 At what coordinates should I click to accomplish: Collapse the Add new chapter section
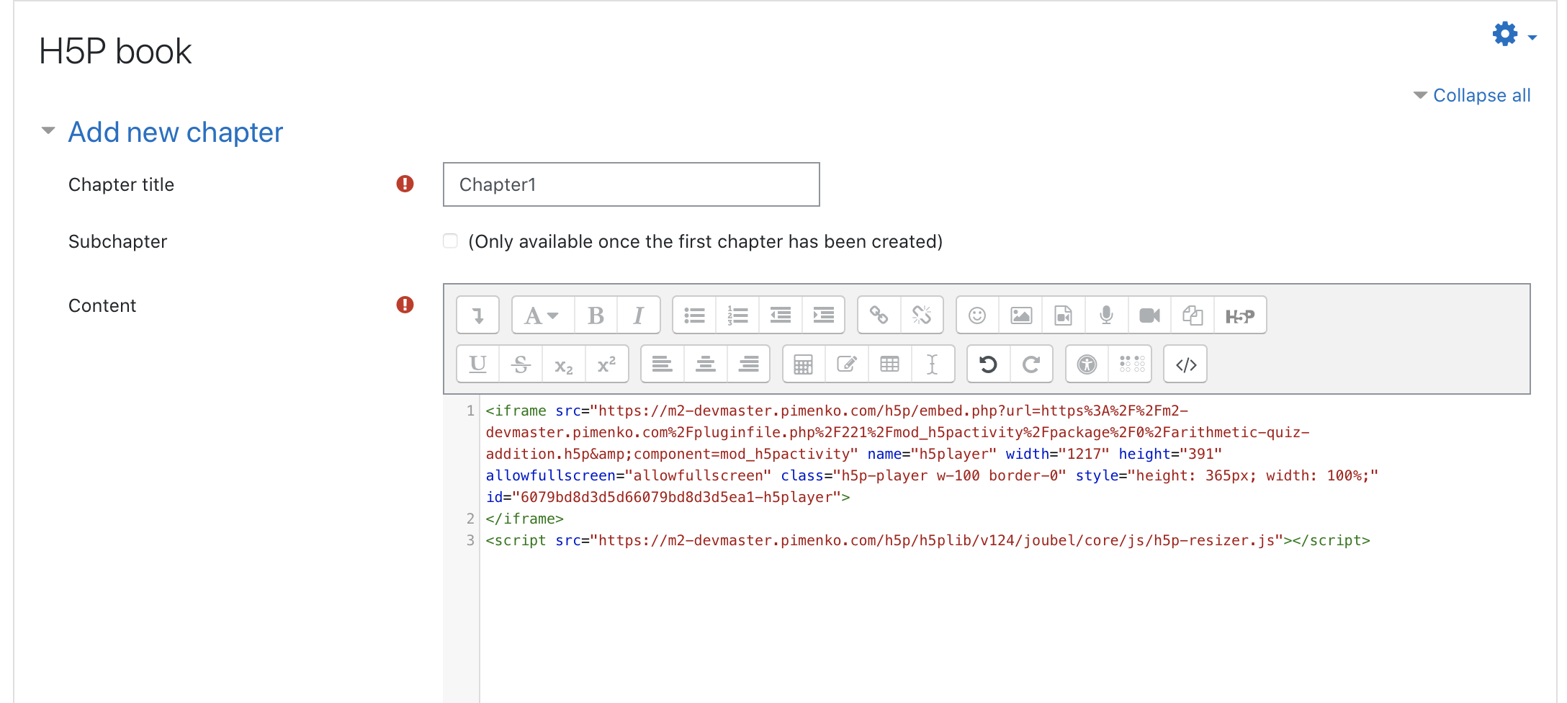point(48,131)
